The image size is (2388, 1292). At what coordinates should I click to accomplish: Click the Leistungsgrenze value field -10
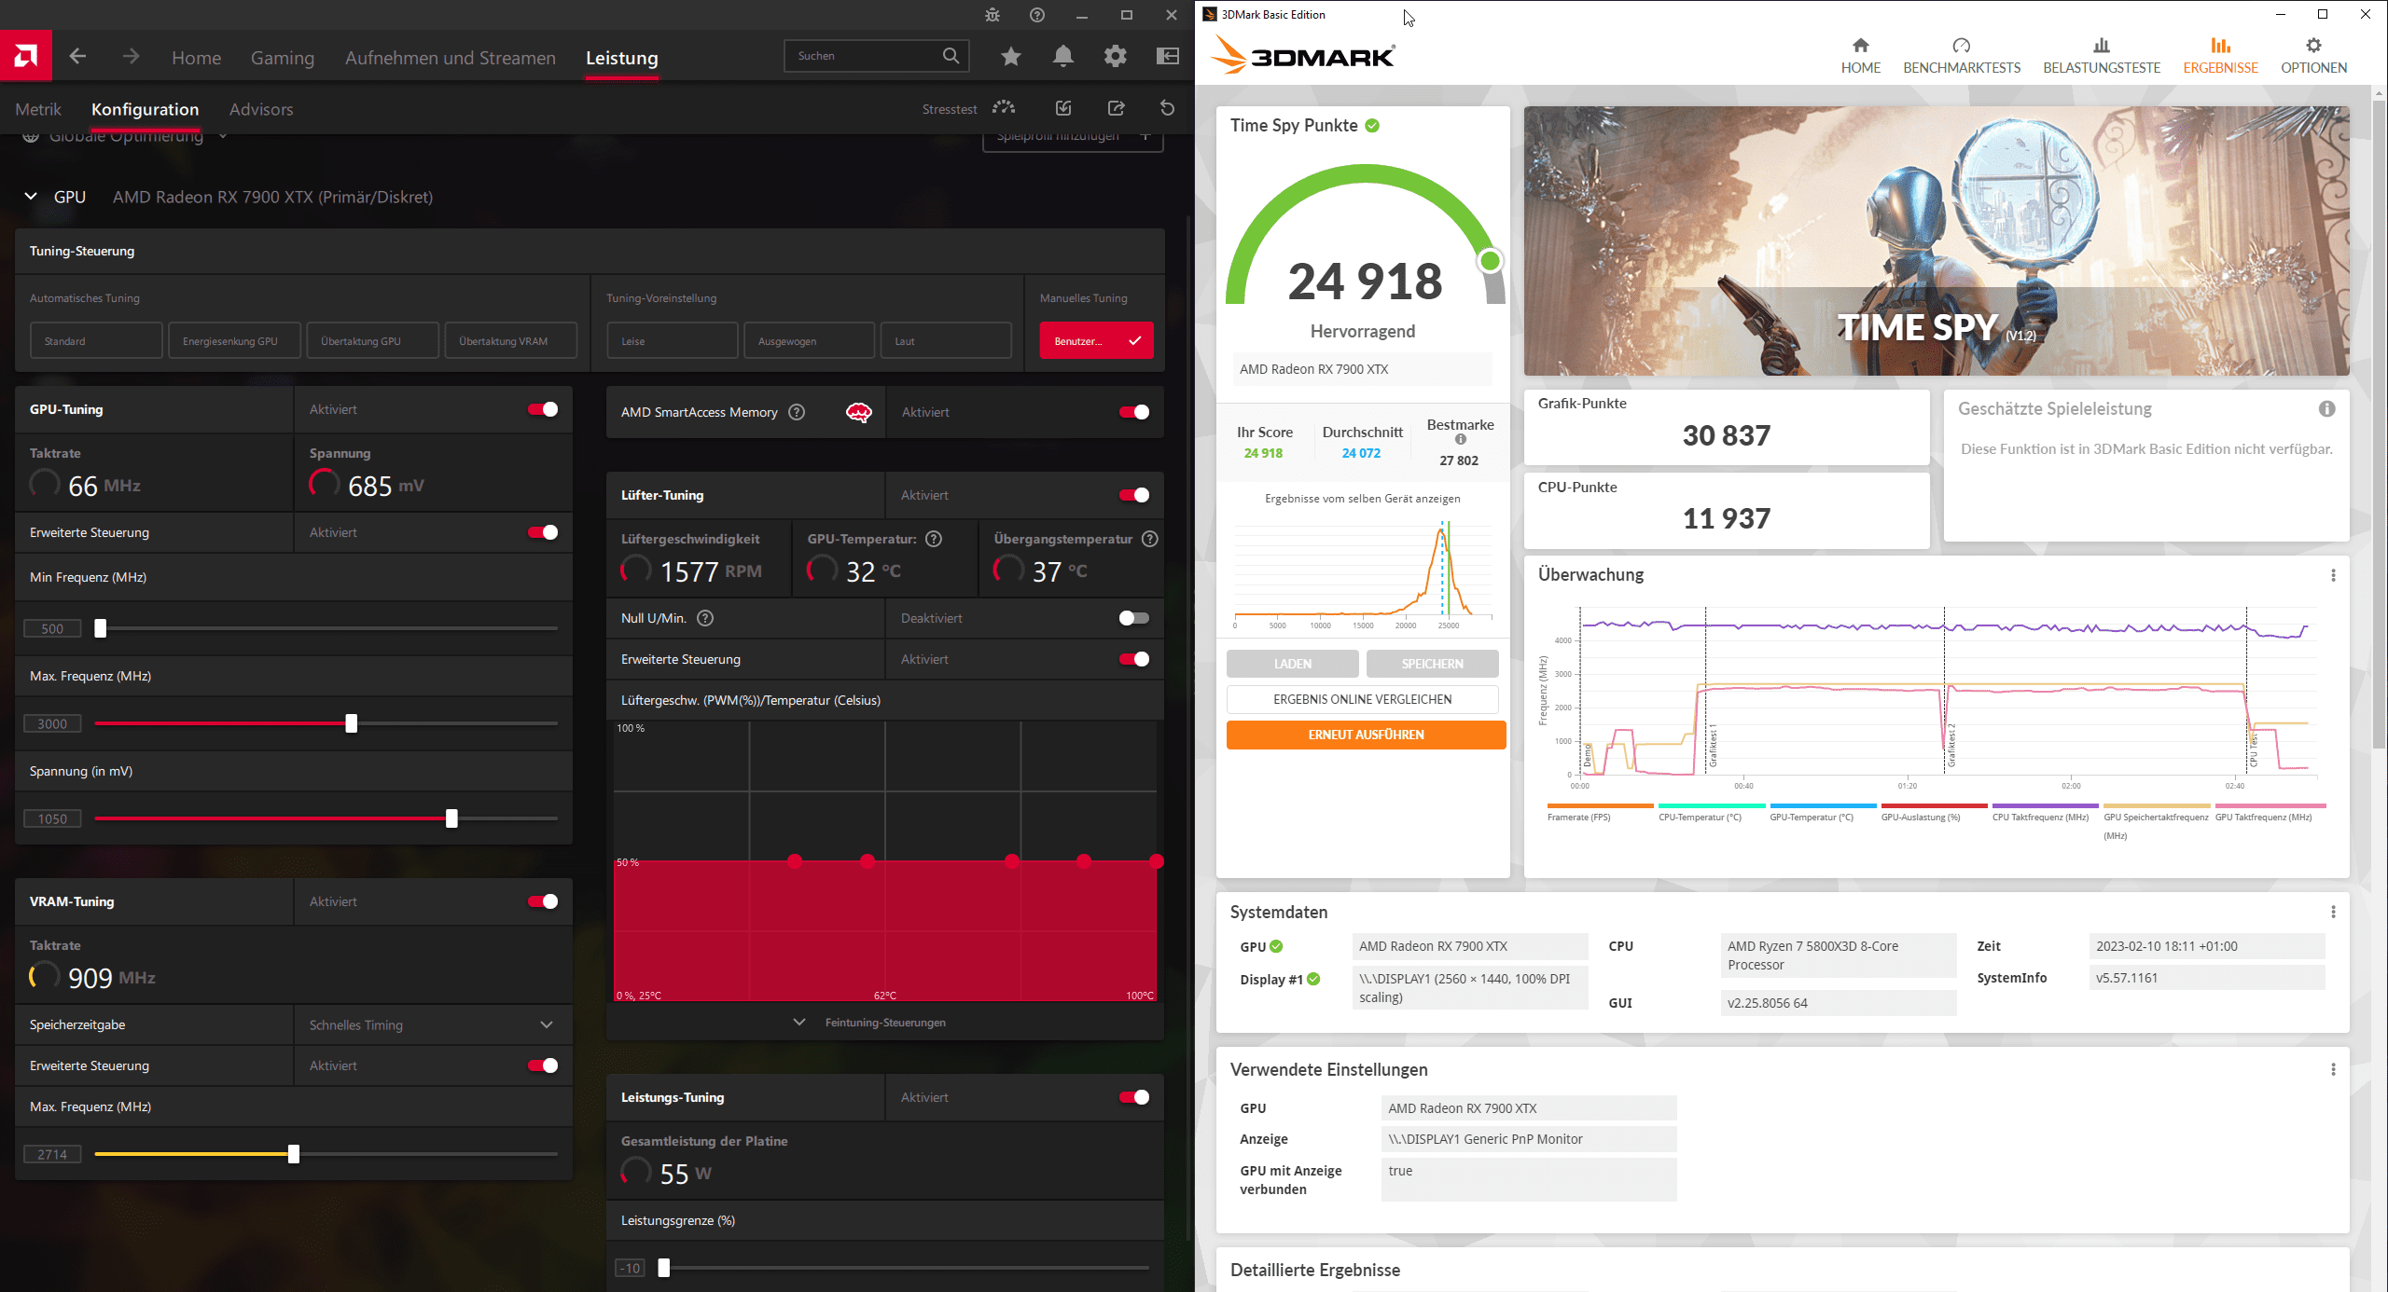point(631,1268)
